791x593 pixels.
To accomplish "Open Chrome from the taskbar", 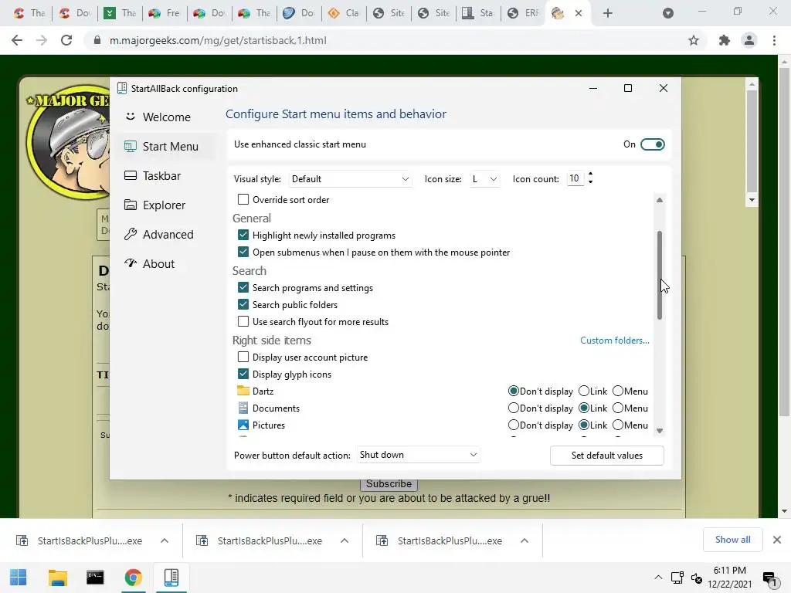I will 133,578.
